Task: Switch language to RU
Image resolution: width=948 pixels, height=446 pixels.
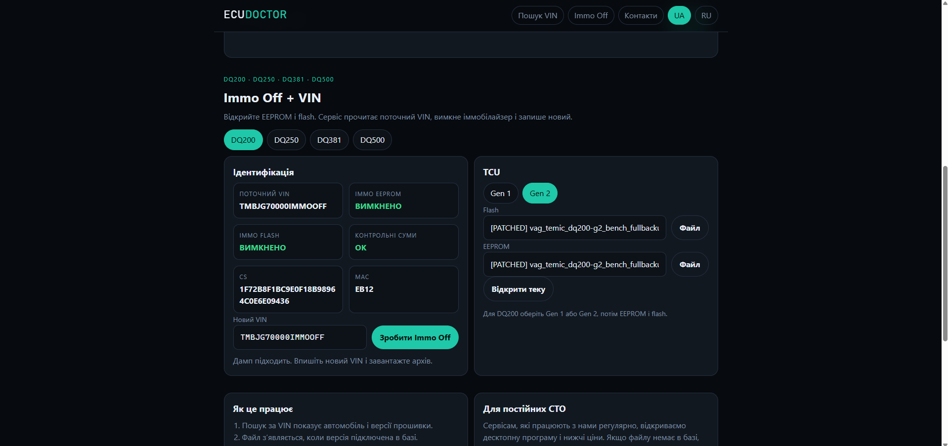Action: coord(706,15)
